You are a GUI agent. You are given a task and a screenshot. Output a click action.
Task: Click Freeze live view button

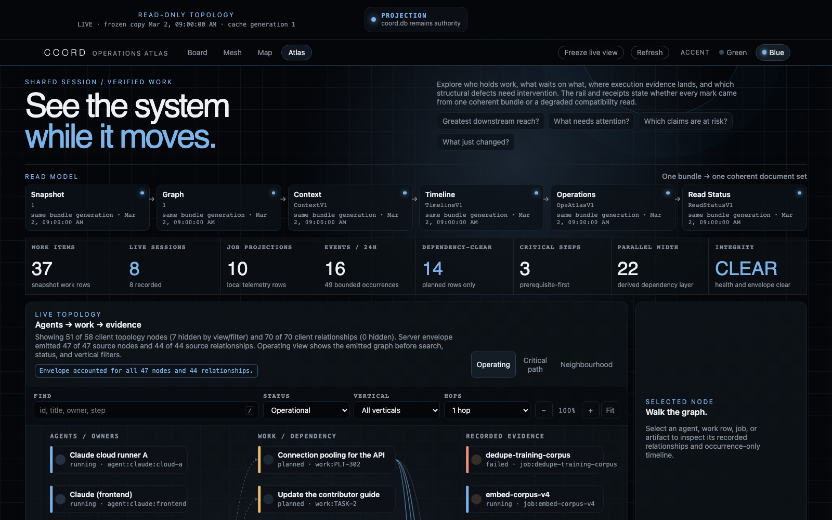[591, 53]
